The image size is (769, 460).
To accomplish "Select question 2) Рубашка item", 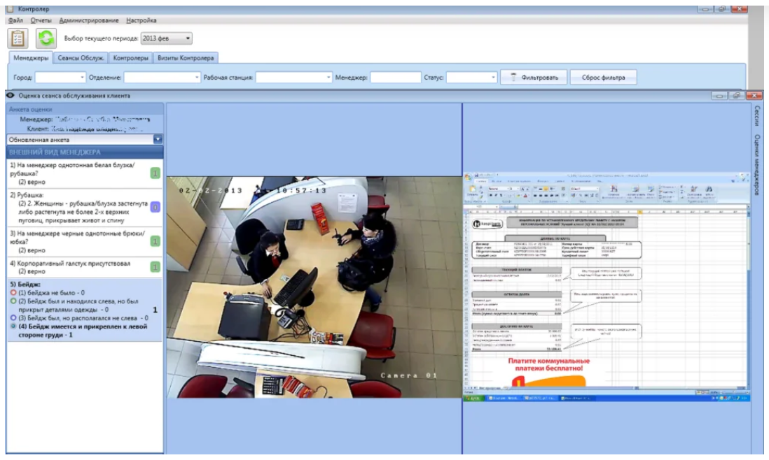I will click(x=84, y=208).
